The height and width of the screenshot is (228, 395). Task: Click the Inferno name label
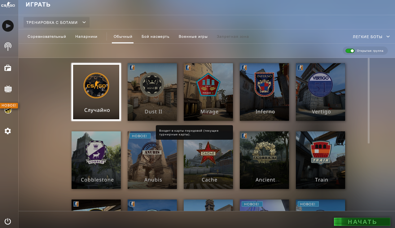click(x=265, y=112)
